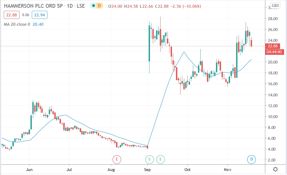Click the countdown timer 04:44:40
Screen dimensions: 287x175
274,52
